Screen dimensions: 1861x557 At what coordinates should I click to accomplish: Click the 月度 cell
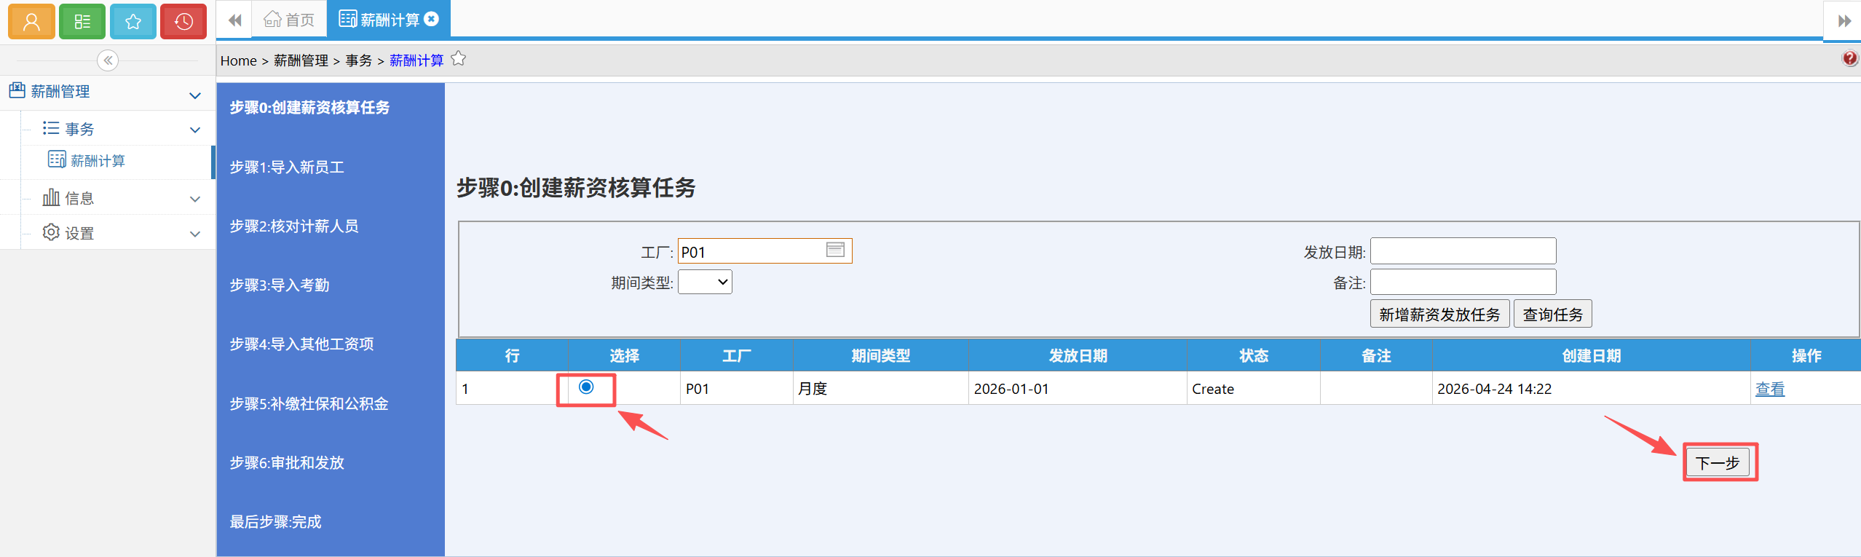coord(881,388)
